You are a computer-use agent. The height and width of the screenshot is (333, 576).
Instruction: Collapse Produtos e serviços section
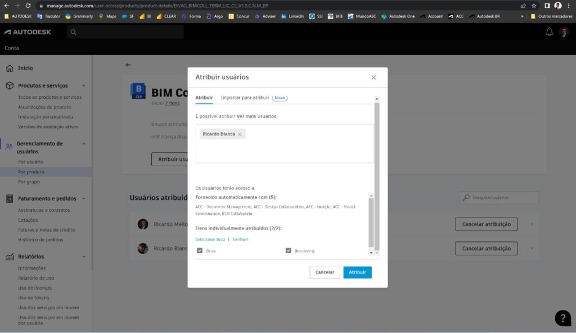click(84, 85)
